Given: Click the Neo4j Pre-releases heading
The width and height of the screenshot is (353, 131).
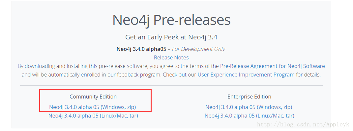Looking at the screenshot, I should (x=171, y=20).
